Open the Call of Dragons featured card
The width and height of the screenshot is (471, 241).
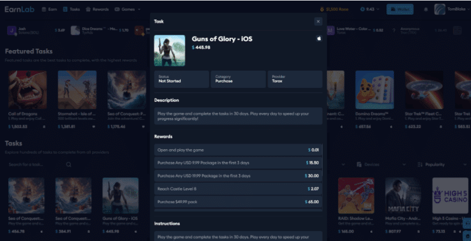coord(28,100)
